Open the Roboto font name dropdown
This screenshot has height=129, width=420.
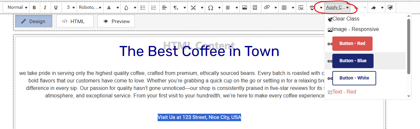click(90, 7)
